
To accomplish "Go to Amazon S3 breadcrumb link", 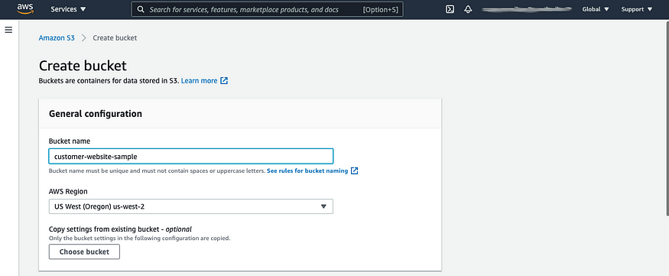I will 57,38.
